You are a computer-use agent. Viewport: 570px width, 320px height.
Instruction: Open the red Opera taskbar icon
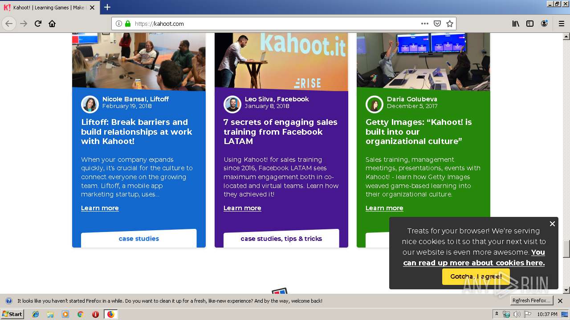95,314
